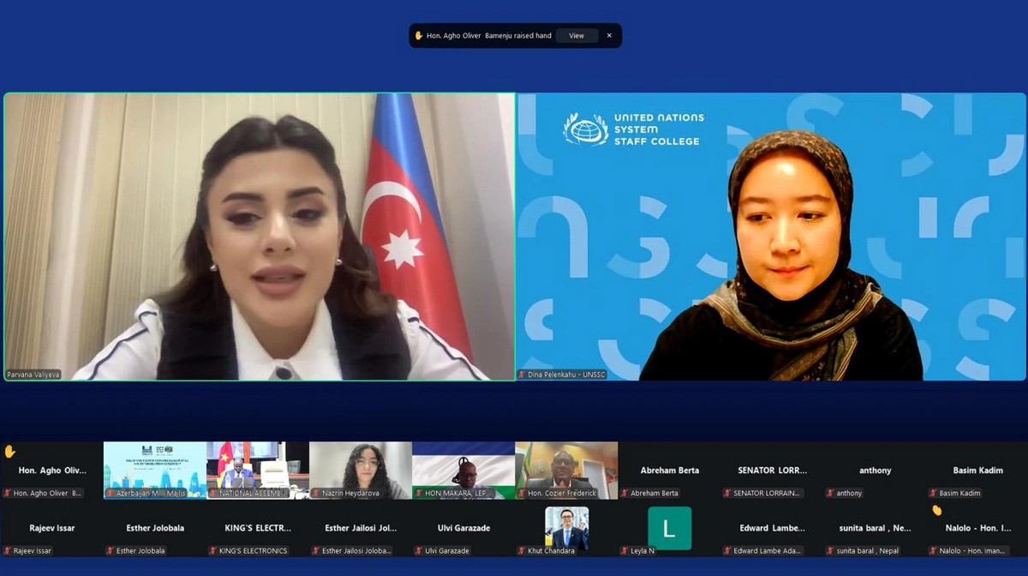Click Parvana Valiyeva's main speaker video

coord(259,236)
